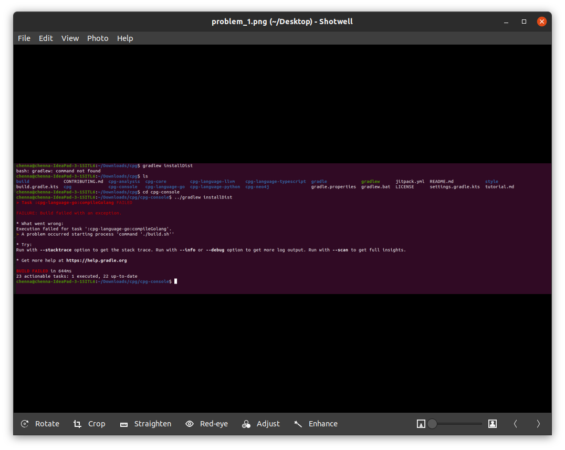565x450 pixels.
Task: Open the Straighten tool
Action: click(x=145, y=424)
